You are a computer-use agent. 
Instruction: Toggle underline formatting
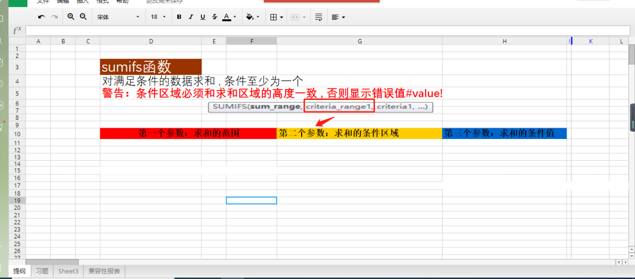pos(203,17)
